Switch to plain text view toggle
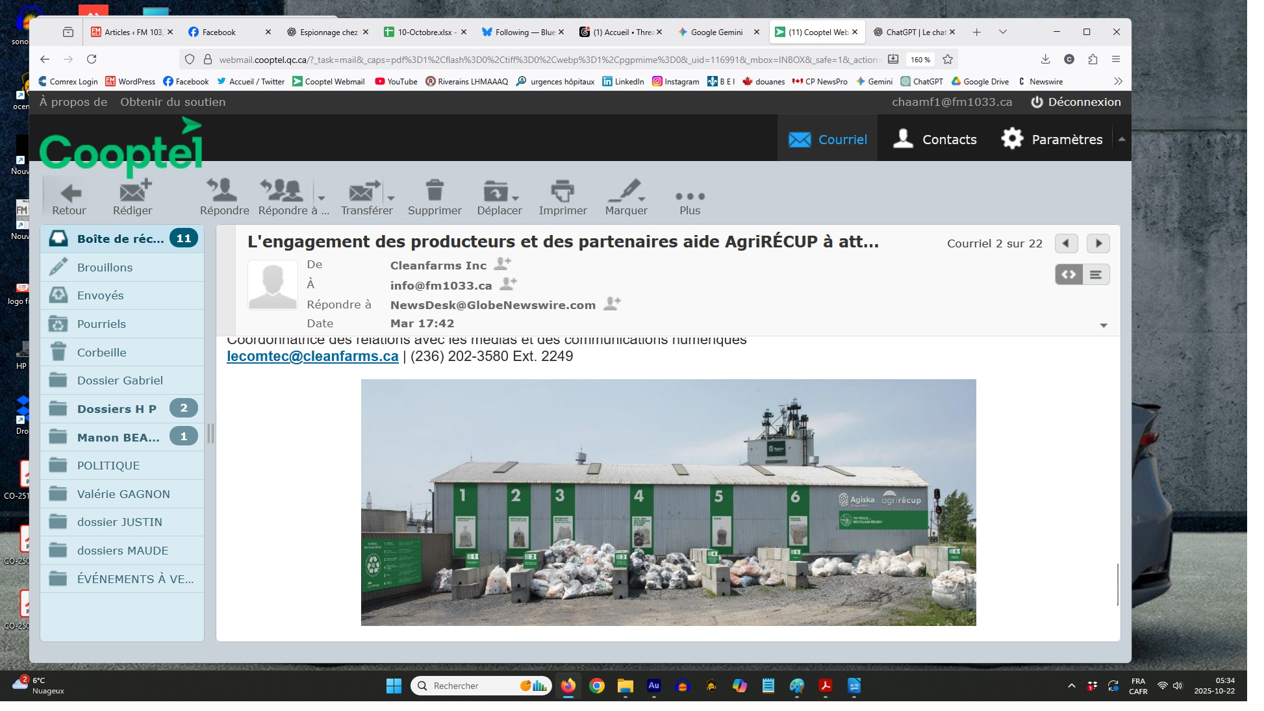Viewport: 1264px width, 711px height. click(x=1096, y=275)
